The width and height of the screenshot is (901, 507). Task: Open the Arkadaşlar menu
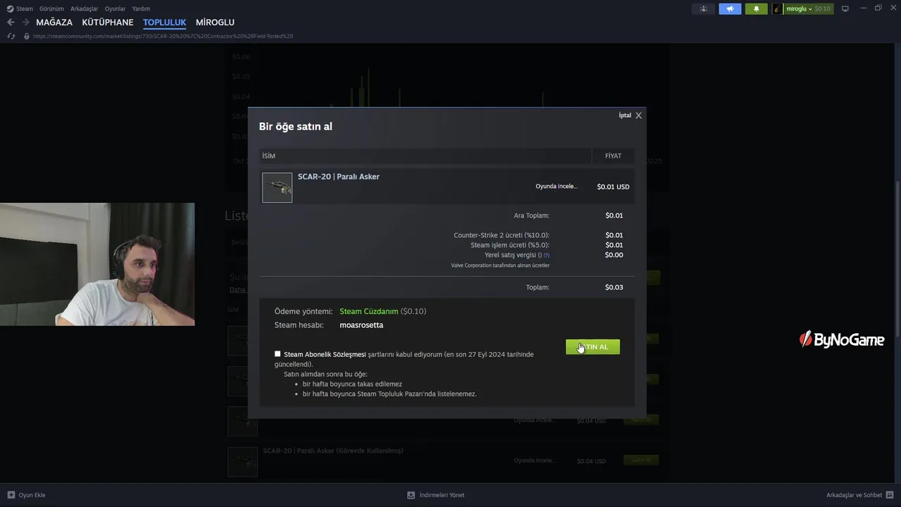(x=84, y=8)
